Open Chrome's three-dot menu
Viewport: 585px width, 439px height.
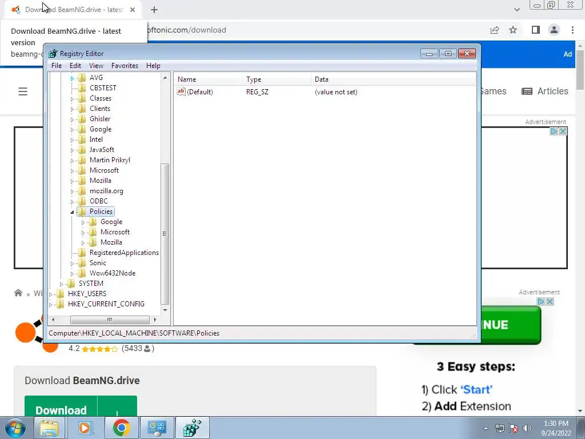pyautogui.click(x=572, y=30)
